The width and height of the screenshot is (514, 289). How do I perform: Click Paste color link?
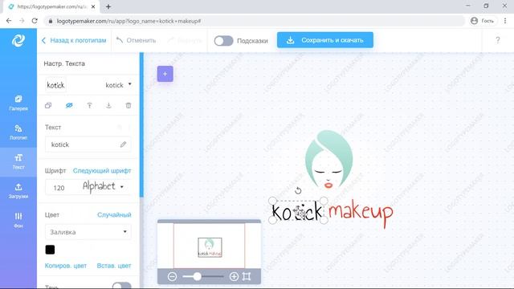[114, 266]
